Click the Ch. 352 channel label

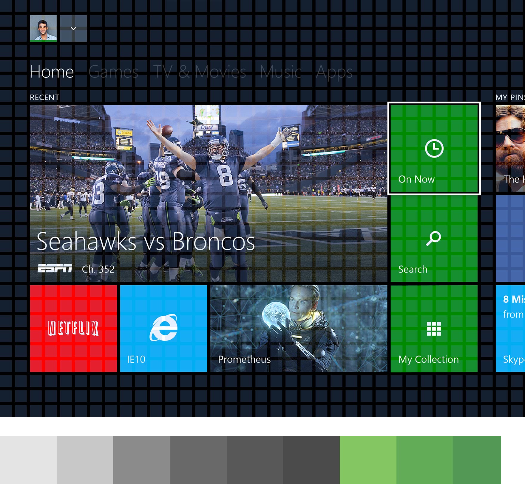98,269
